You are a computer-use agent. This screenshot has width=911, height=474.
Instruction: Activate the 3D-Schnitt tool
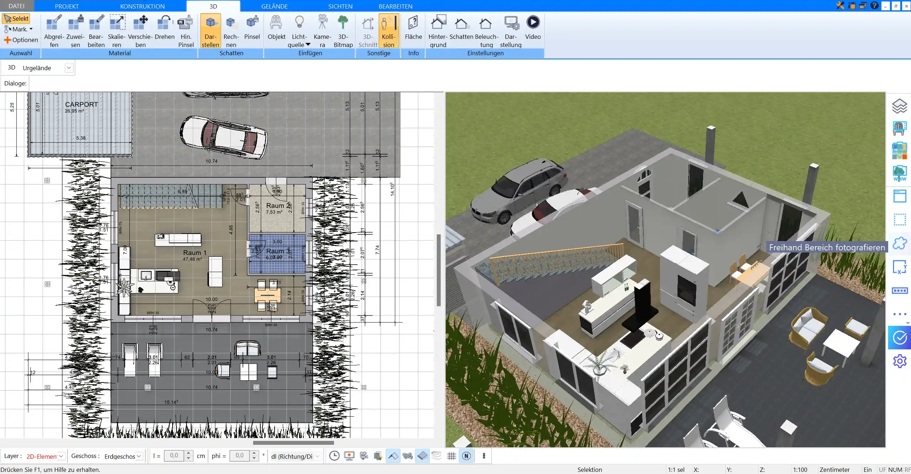coord(368,30)
